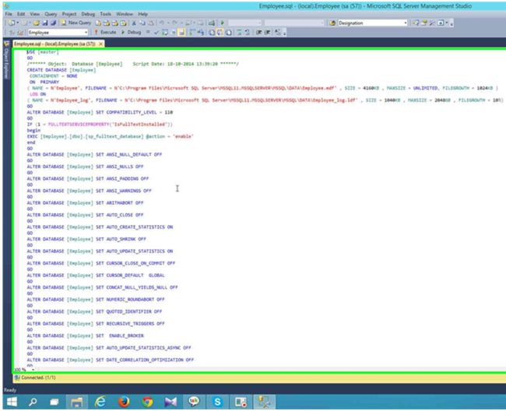Open Google Chrome from the taskbar
The height and width of the screenshot is (411, 506).
coord(147,402)
